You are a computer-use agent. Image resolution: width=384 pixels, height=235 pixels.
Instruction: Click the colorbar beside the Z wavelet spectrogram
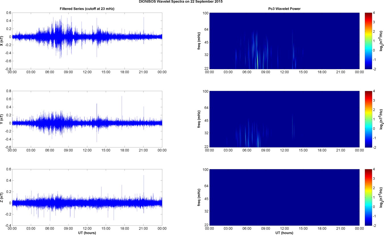coord(368,197)
